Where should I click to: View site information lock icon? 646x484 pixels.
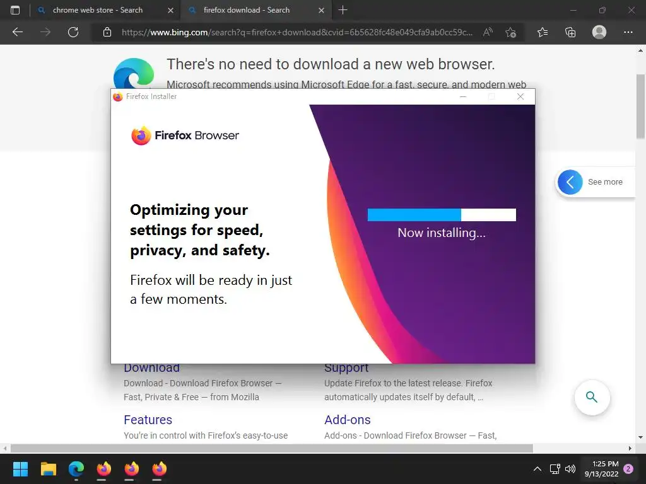107,32
